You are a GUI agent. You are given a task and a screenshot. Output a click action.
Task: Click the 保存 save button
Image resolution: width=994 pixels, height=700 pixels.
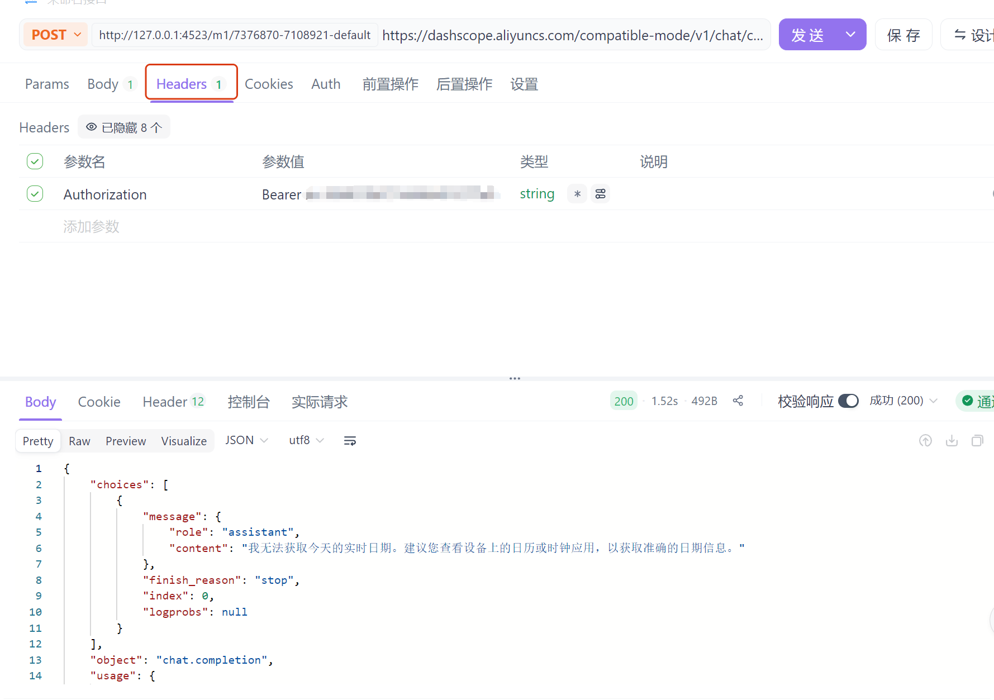[x=903, y=34]
